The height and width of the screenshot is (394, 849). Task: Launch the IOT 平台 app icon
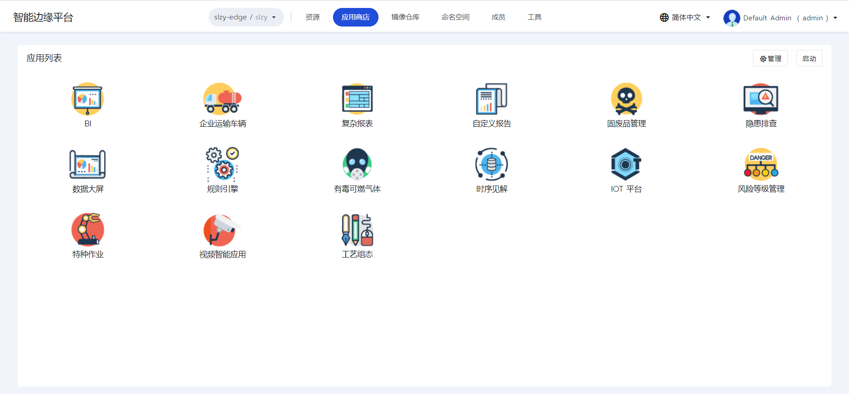626,164
